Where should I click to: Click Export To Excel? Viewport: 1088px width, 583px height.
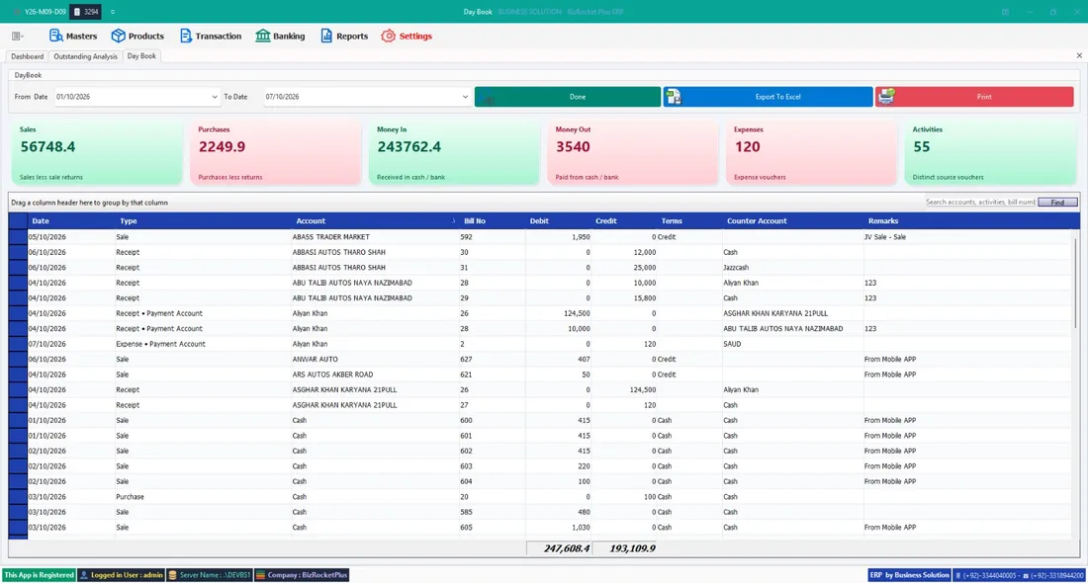pos(768,97)
